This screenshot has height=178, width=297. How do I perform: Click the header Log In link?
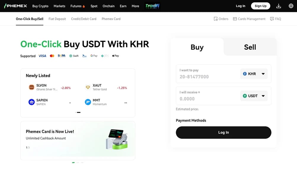240,6
